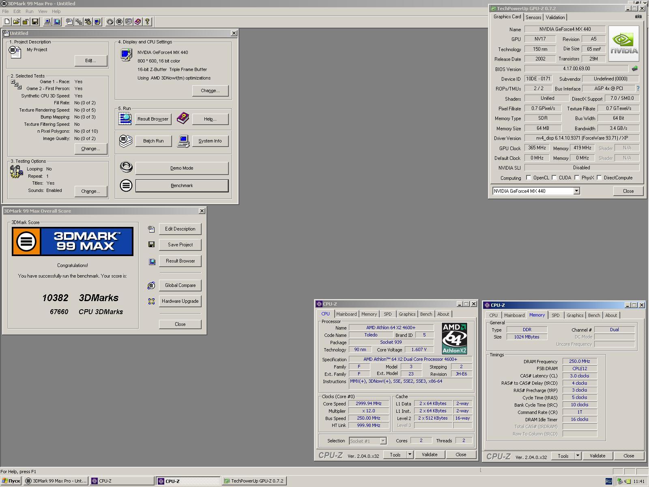Open Bench tab in CPU-Z CPU window
This screenshot has height=487, width=649.
pos(426,314)
